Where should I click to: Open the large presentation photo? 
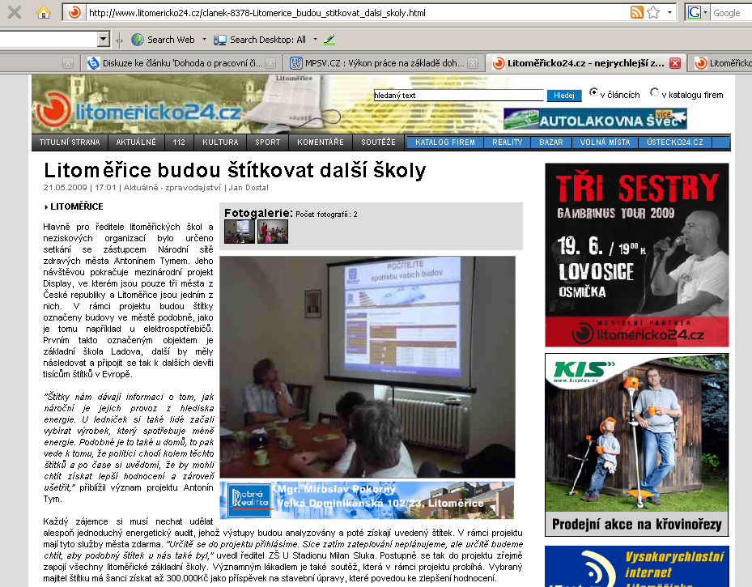(368, 367)
